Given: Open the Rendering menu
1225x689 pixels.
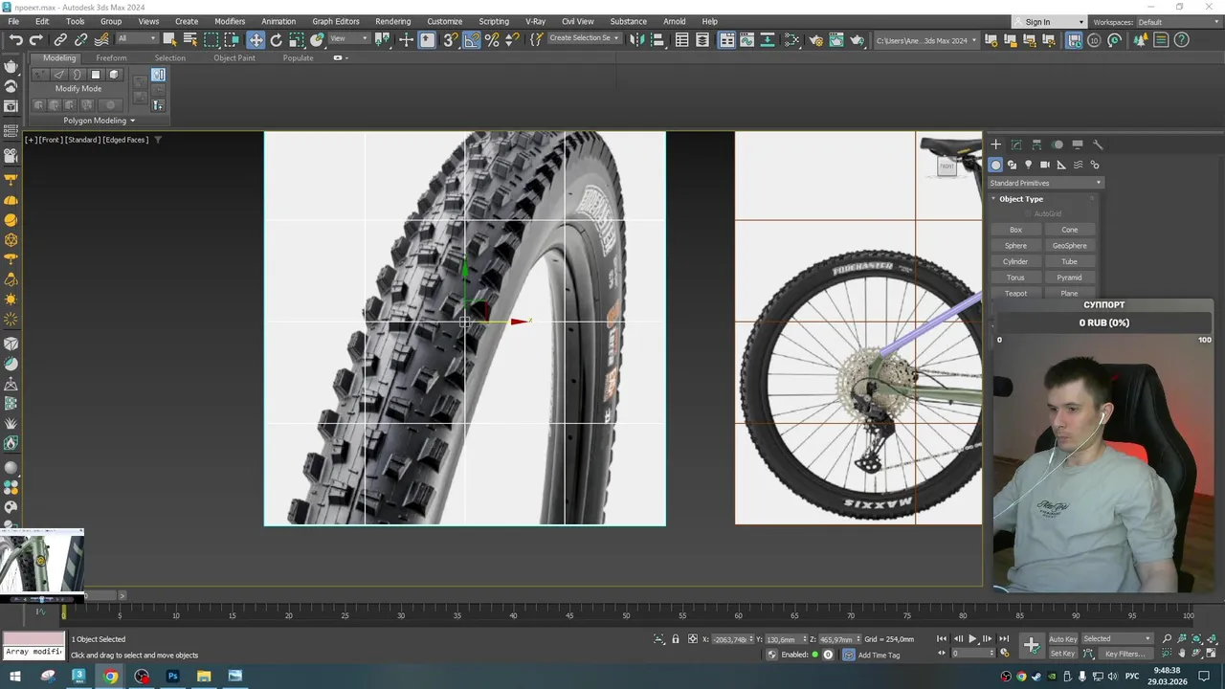Looking at the screenshot, I should coord(392,21).
